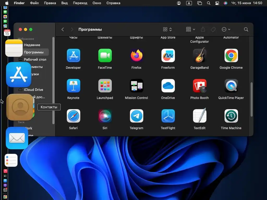Click the Programs window vertical scrollbar
Viewport: 267px width, 200px height.
click(252, 99)
